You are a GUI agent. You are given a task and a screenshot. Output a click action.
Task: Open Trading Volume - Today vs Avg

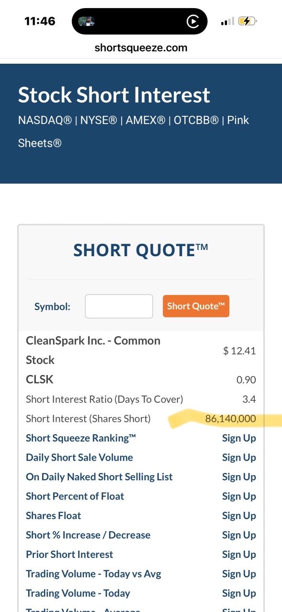pyautogui.click(x=93, y=574)
